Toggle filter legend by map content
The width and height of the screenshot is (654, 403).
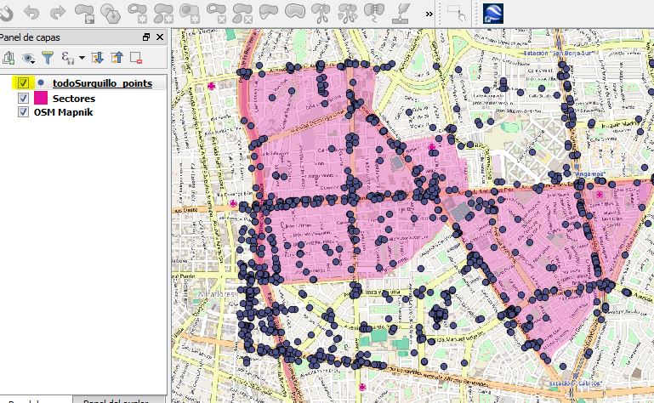click(x=48, y=58)
